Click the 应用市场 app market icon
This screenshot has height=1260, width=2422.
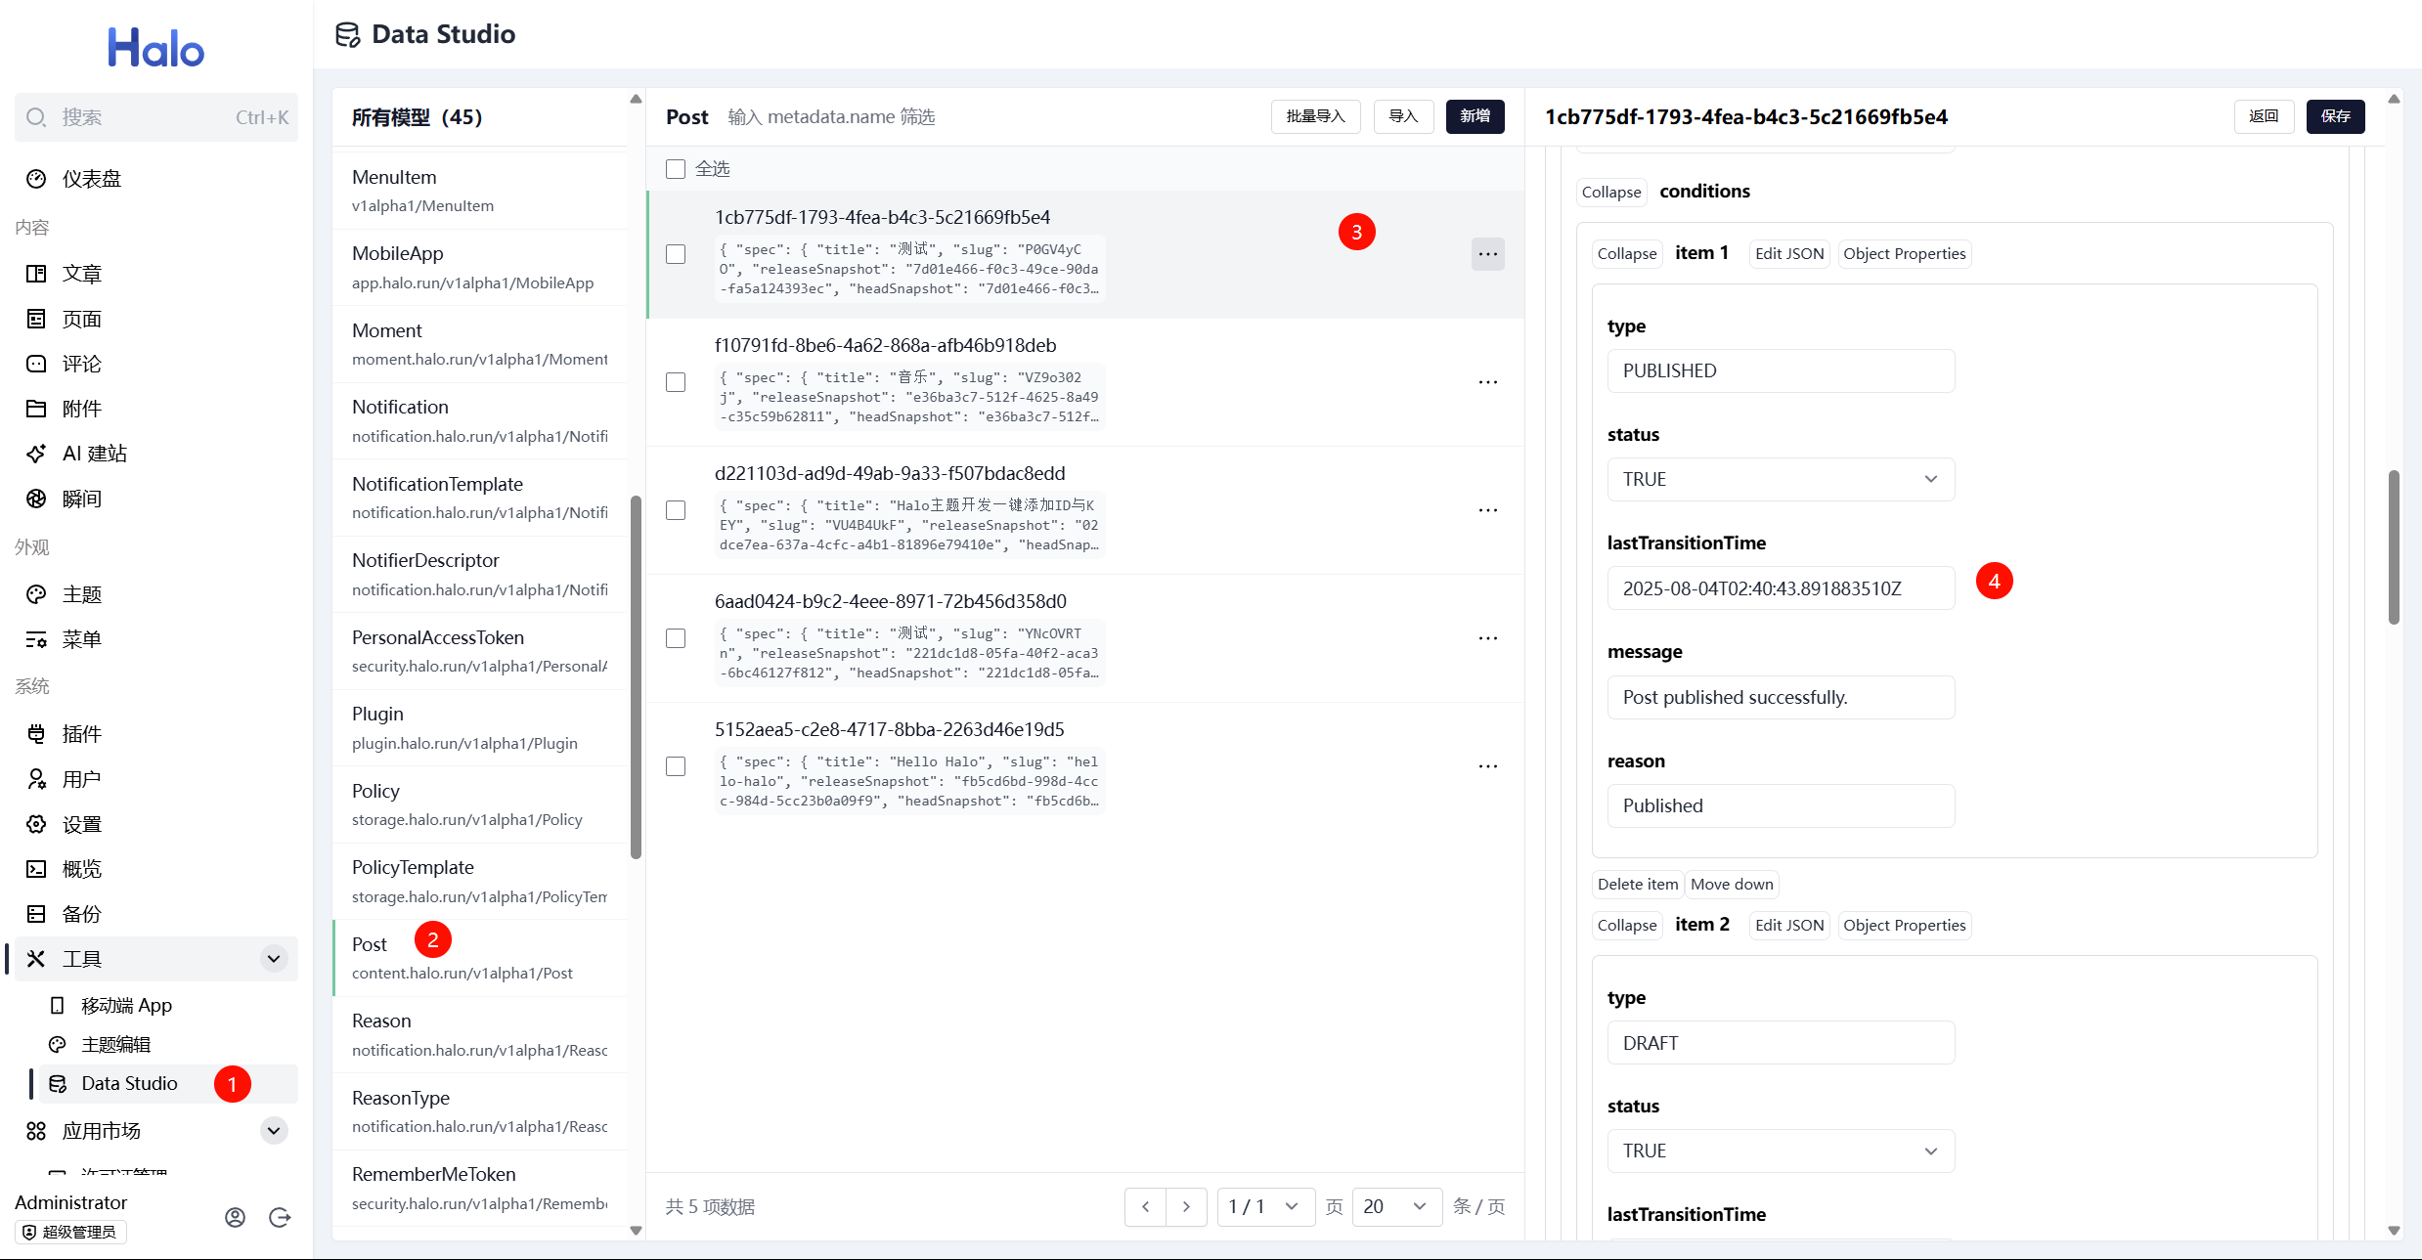[36, 1131]
